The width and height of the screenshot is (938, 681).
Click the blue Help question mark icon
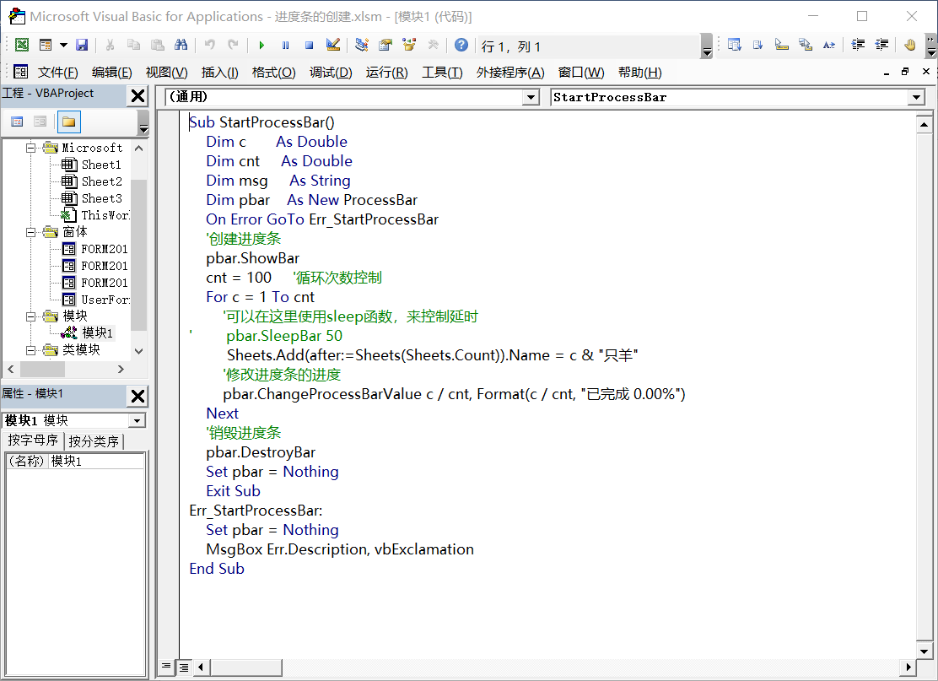pos(461,46)
